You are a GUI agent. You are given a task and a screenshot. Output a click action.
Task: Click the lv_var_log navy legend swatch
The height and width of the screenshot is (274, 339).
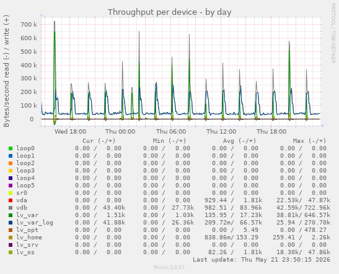[x=11, y=223]
